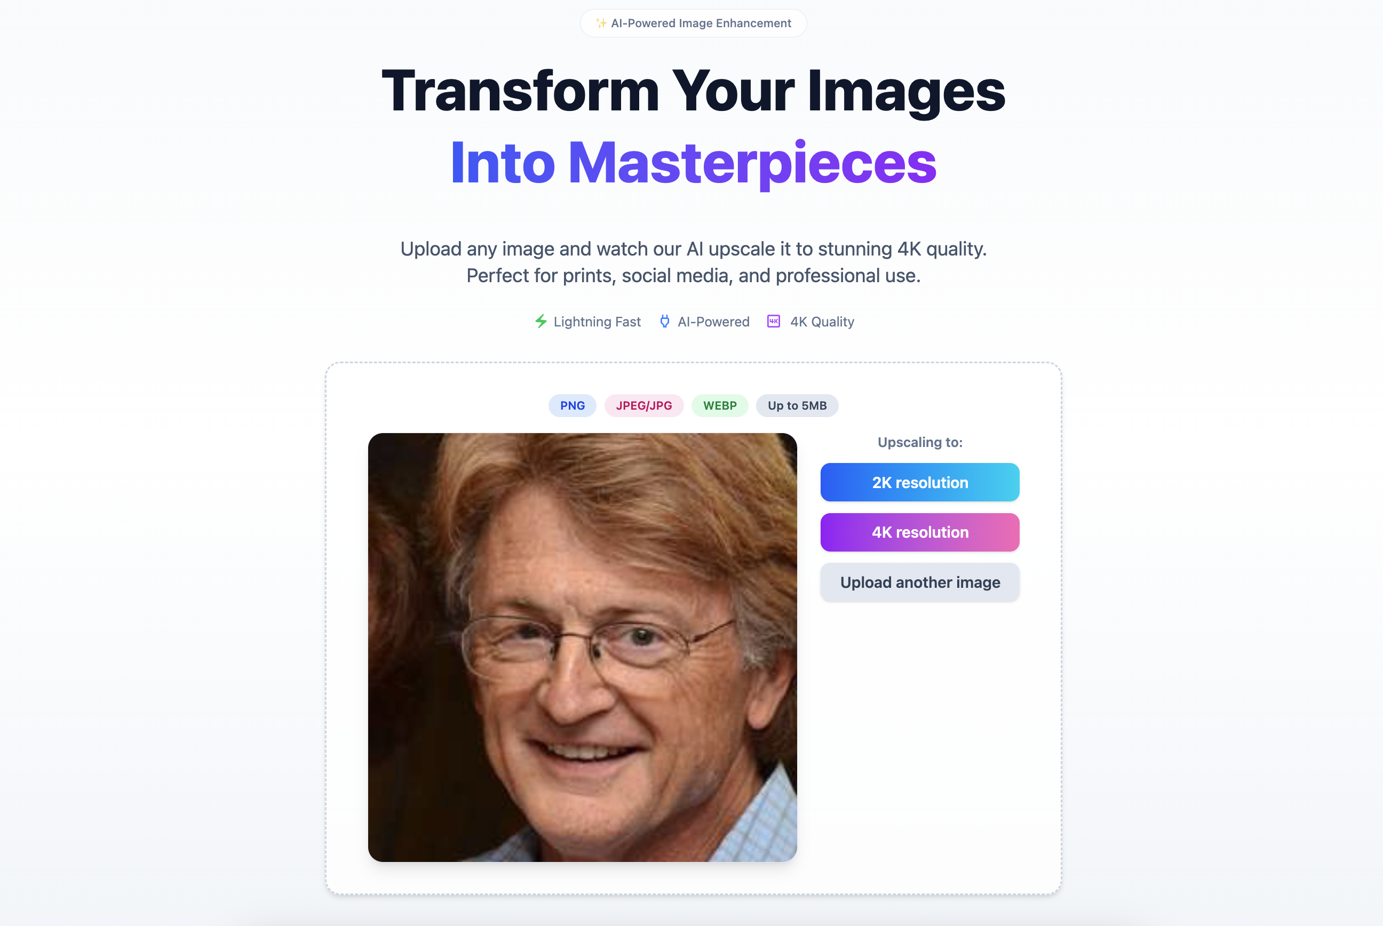Click the uploaded portrait image preview
The width and height of the screenshot is (1383, 926).
pos(583,647)
